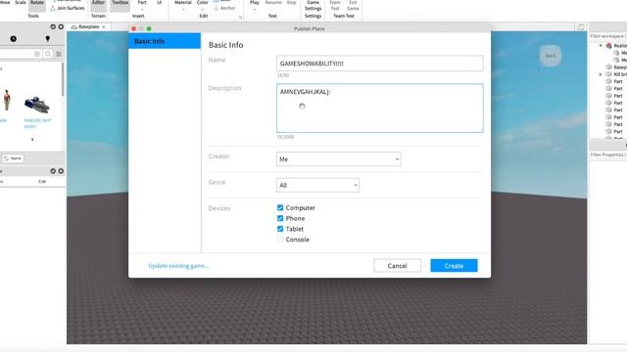Viewport: 627px width, 352px height.
Task: Click inside the Description text area
Action: tap(379, 109)
